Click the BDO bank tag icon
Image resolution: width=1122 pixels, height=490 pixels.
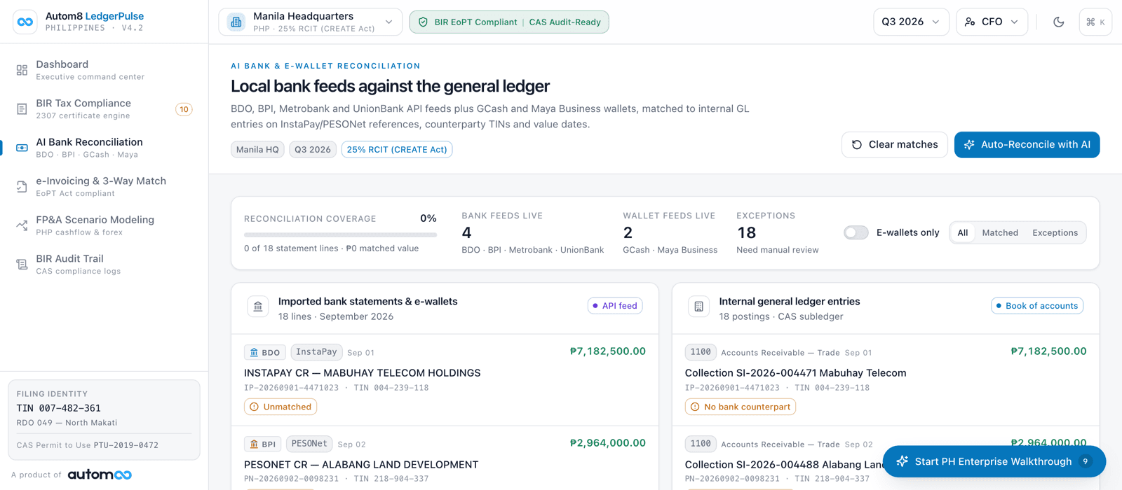(x=254, y=353)
